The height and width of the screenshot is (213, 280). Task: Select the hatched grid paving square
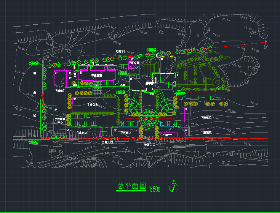click(98, 88)
